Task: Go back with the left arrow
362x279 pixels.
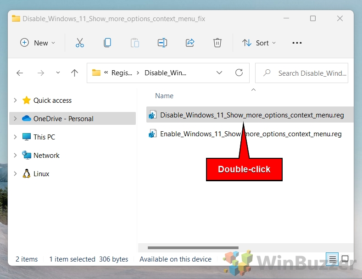Action: click(x=20, y=73)
